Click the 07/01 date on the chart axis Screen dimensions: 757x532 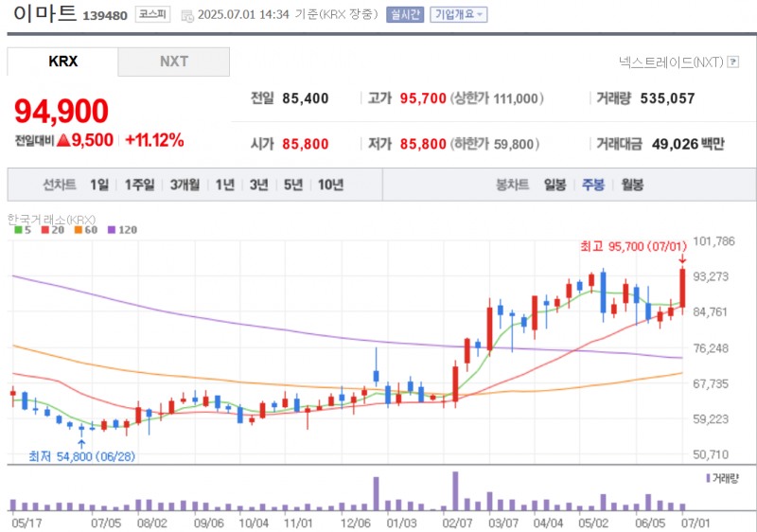[x=695, y=523]
